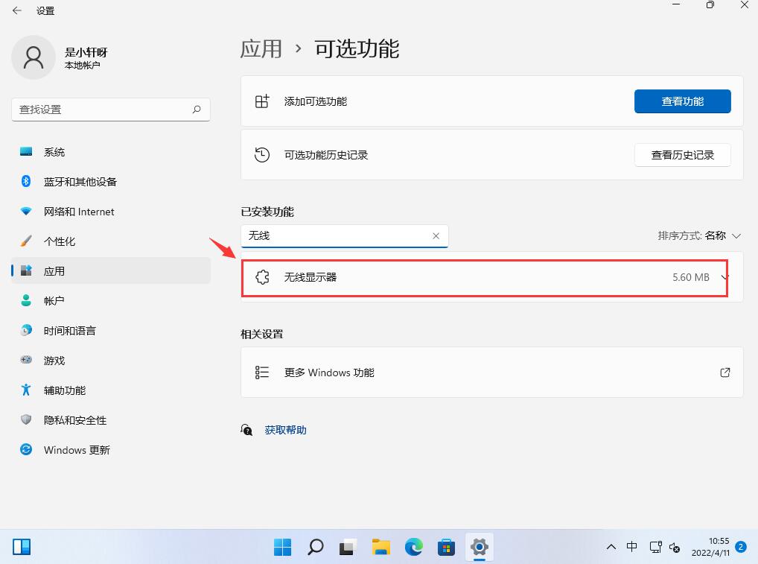Clear the 无线 search filter with X

pyautogui.click(x=436, y=235)
